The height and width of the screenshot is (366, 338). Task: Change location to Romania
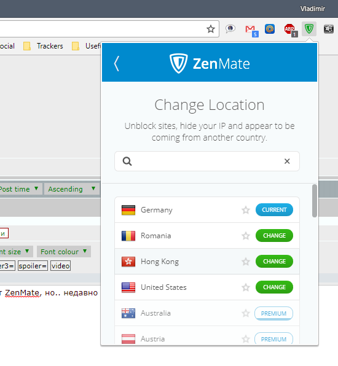(274, 236)
